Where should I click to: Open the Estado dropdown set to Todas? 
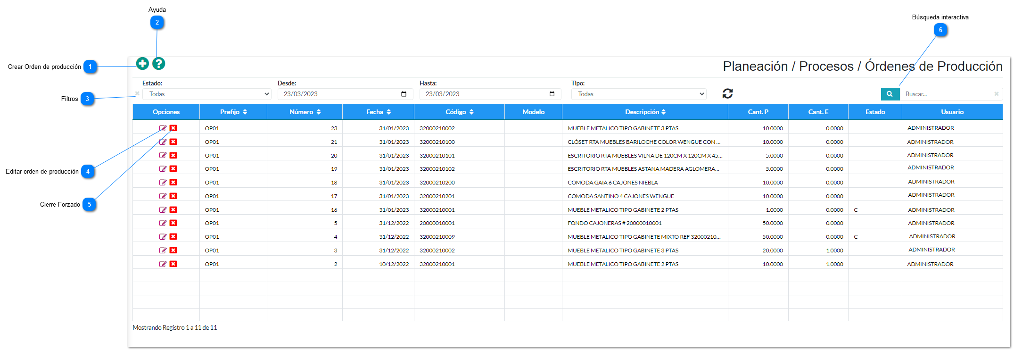tap(207, 94)
